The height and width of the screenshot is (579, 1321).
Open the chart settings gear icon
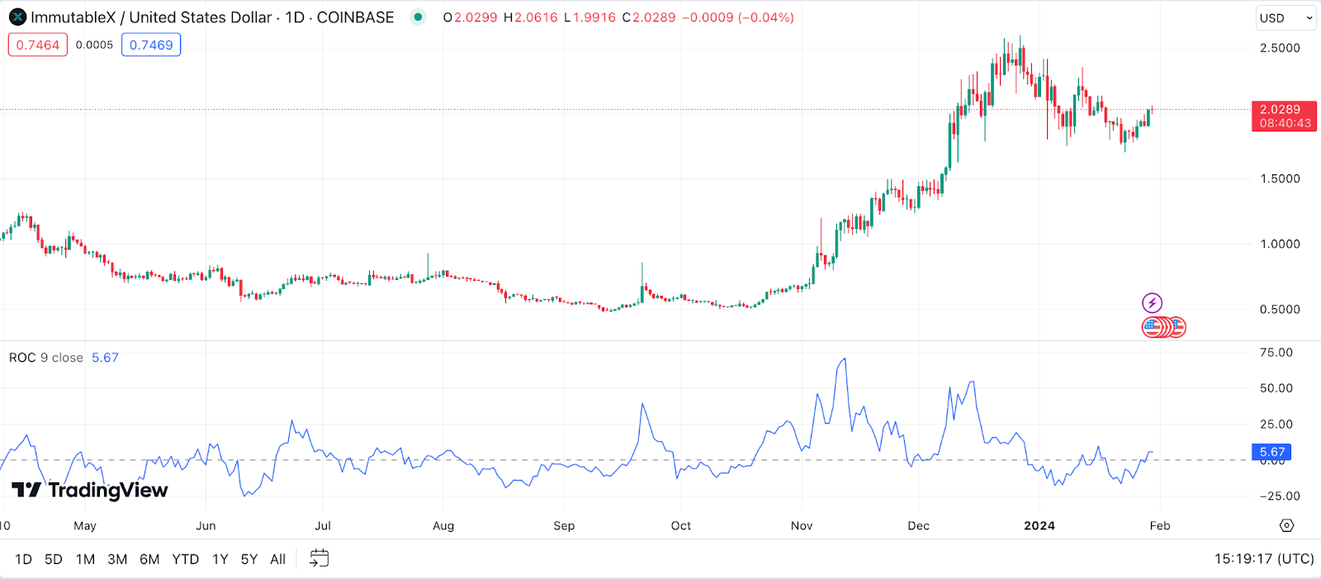1286,525
